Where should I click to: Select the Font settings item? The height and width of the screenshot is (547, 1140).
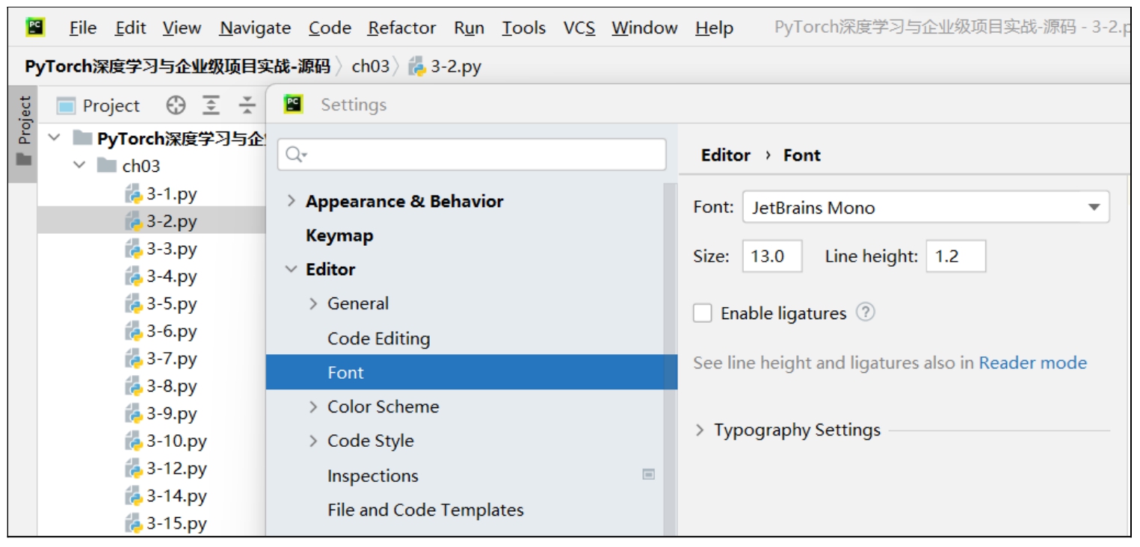472,372
